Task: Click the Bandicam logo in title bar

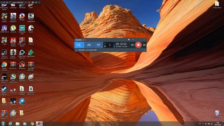Action: coord(80,40)
